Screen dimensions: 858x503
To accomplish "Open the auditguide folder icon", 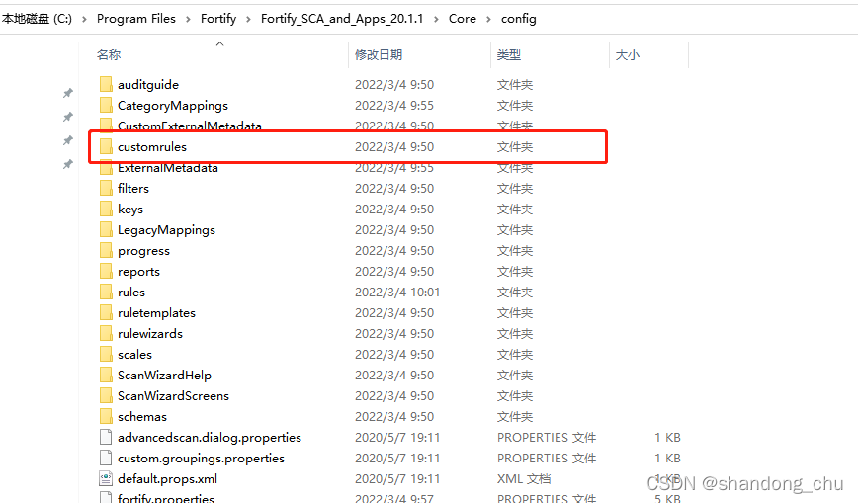I will pyautogui.click(x=106, y=84).
